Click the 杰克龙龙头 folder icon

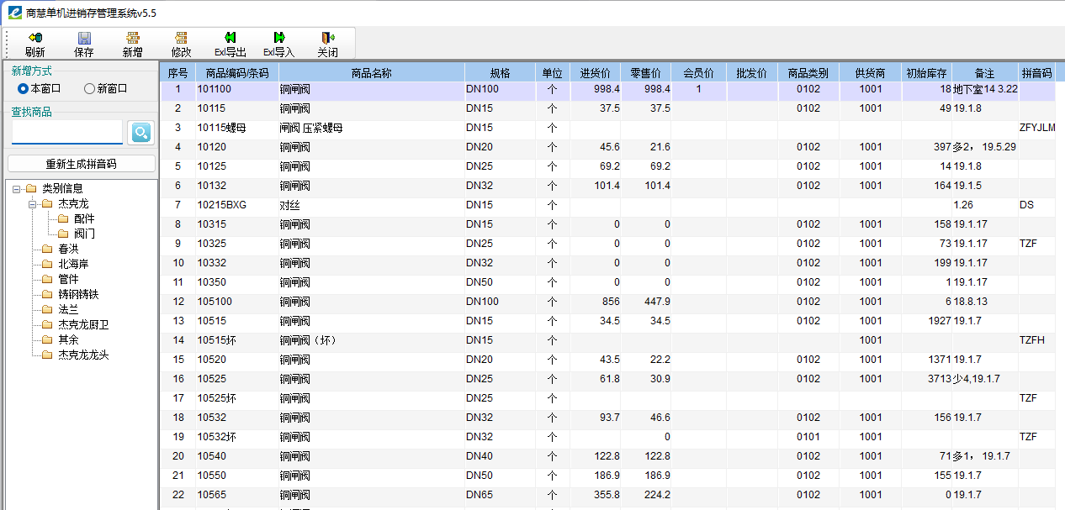pos(47,355)
